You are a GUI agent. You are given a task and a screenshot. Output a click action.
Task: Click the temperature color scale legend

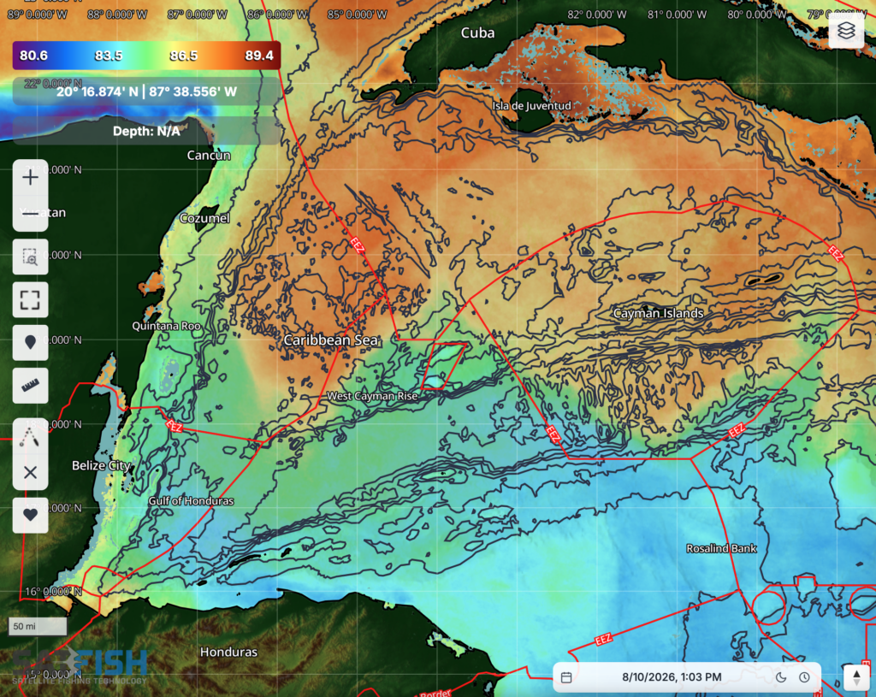coord(146,56)
